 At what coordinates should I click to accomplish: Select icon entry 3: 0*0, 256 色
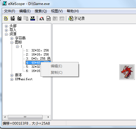[38, 59]
